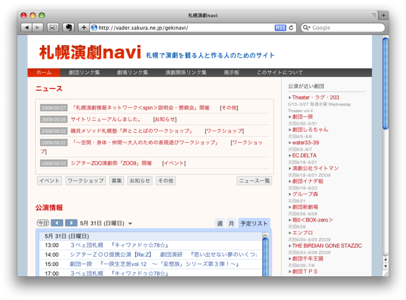This screenshot has height=300, width=406.
Task: Switch calendar to 予定リスト tab
Action: tap(254, 223)
